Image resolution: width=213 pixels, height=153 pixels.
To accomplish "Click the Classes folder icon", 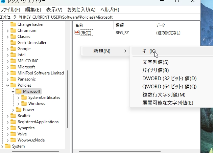I will click(13, 37).
